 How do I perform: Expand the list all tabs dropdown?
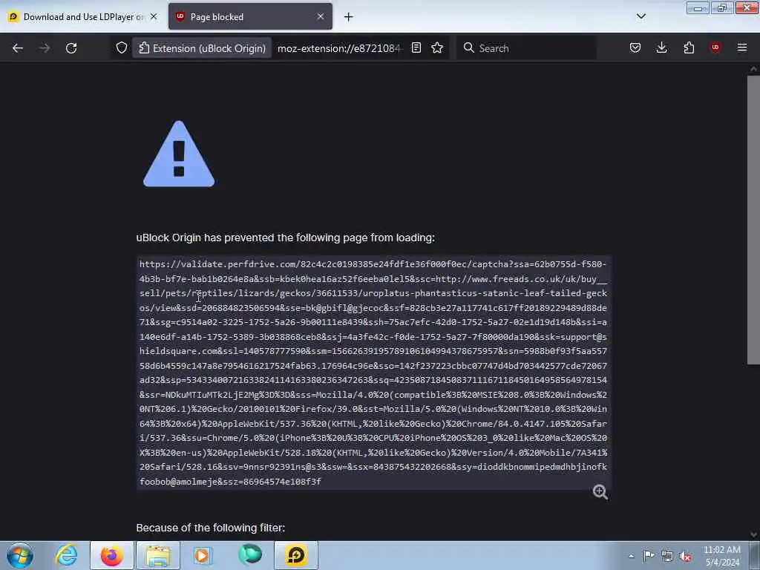(x=641, y=16)
